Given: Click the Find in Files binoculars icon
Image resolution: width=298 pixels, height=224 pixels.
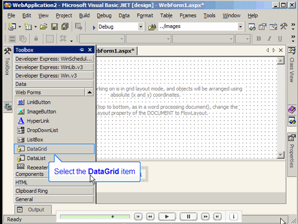Looking at the screenshot, I should coord(152,27).
